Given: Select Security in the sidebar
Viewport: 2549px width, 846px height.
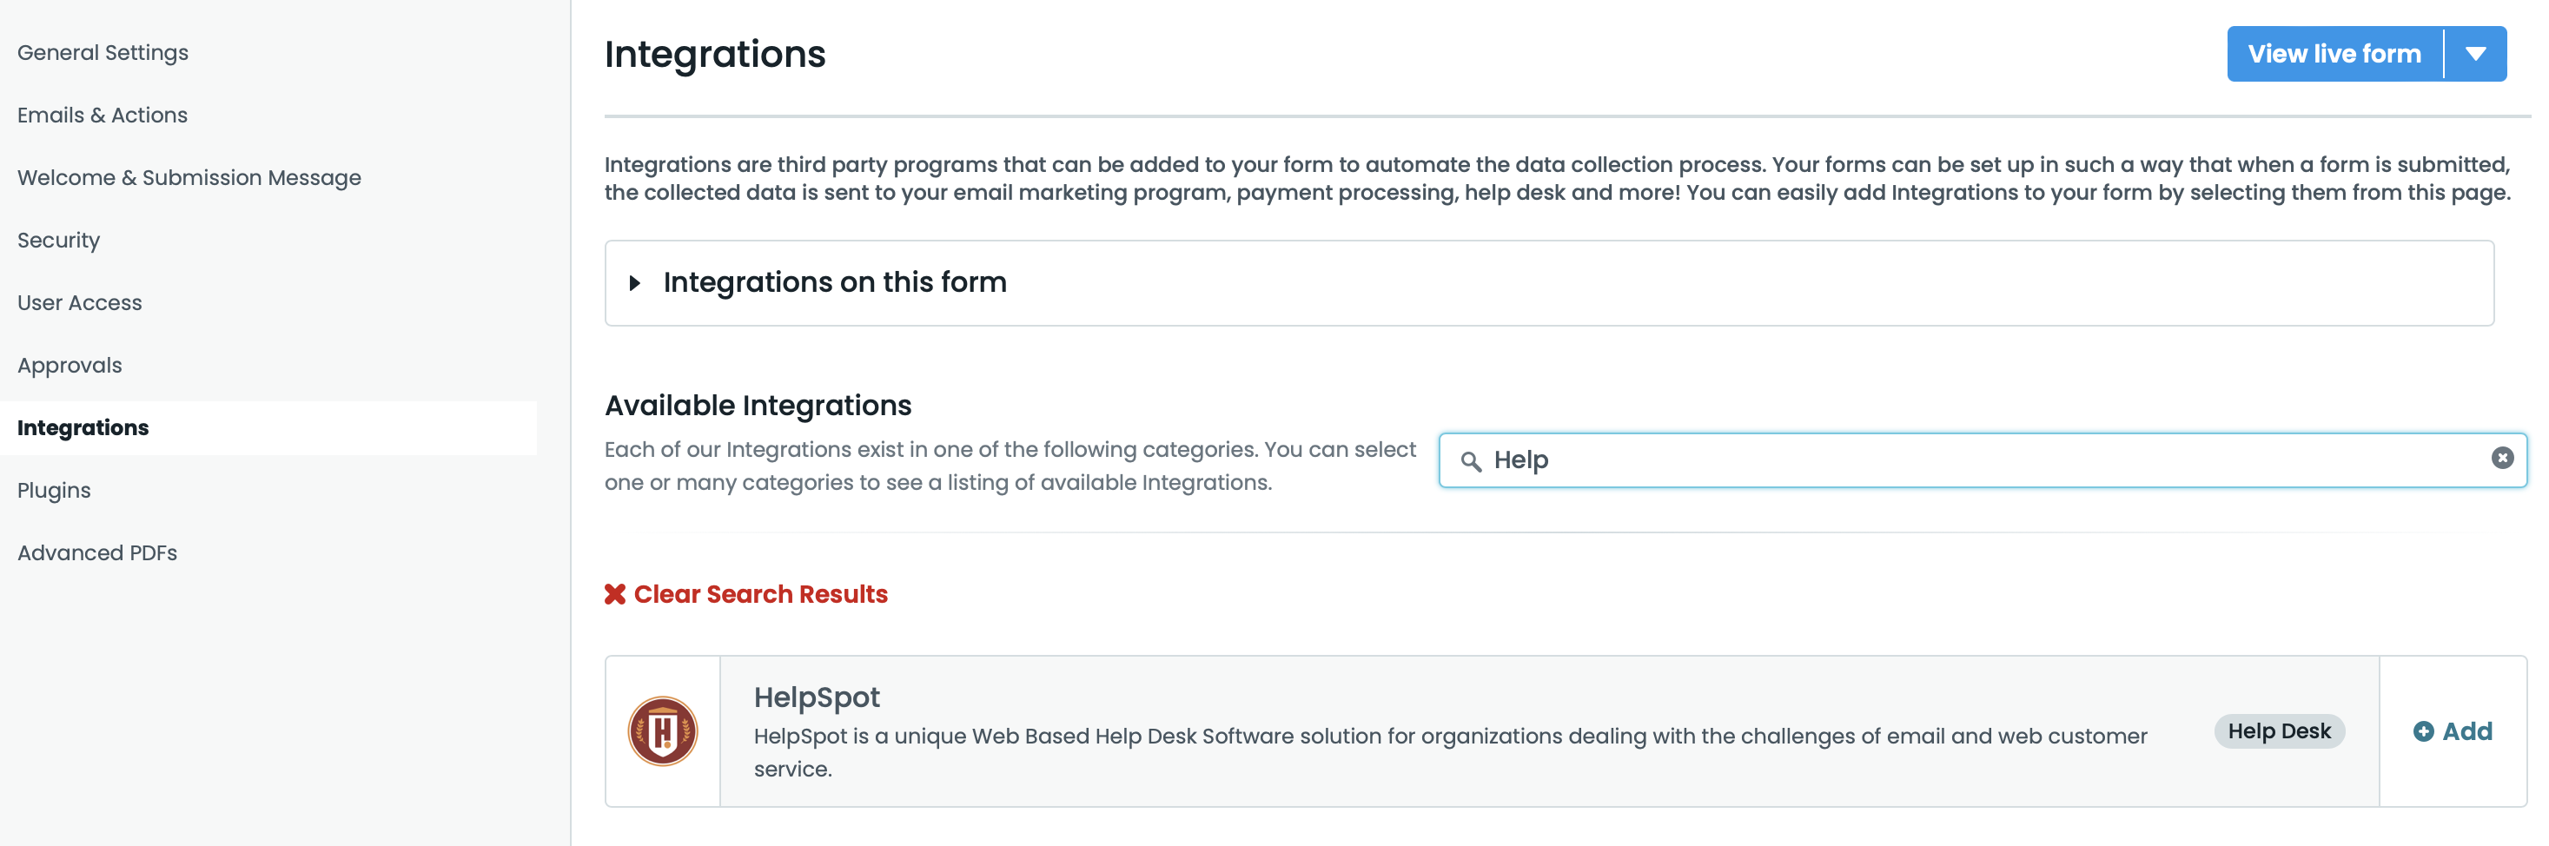Looking at the screenshot, I should click(58, 241).
